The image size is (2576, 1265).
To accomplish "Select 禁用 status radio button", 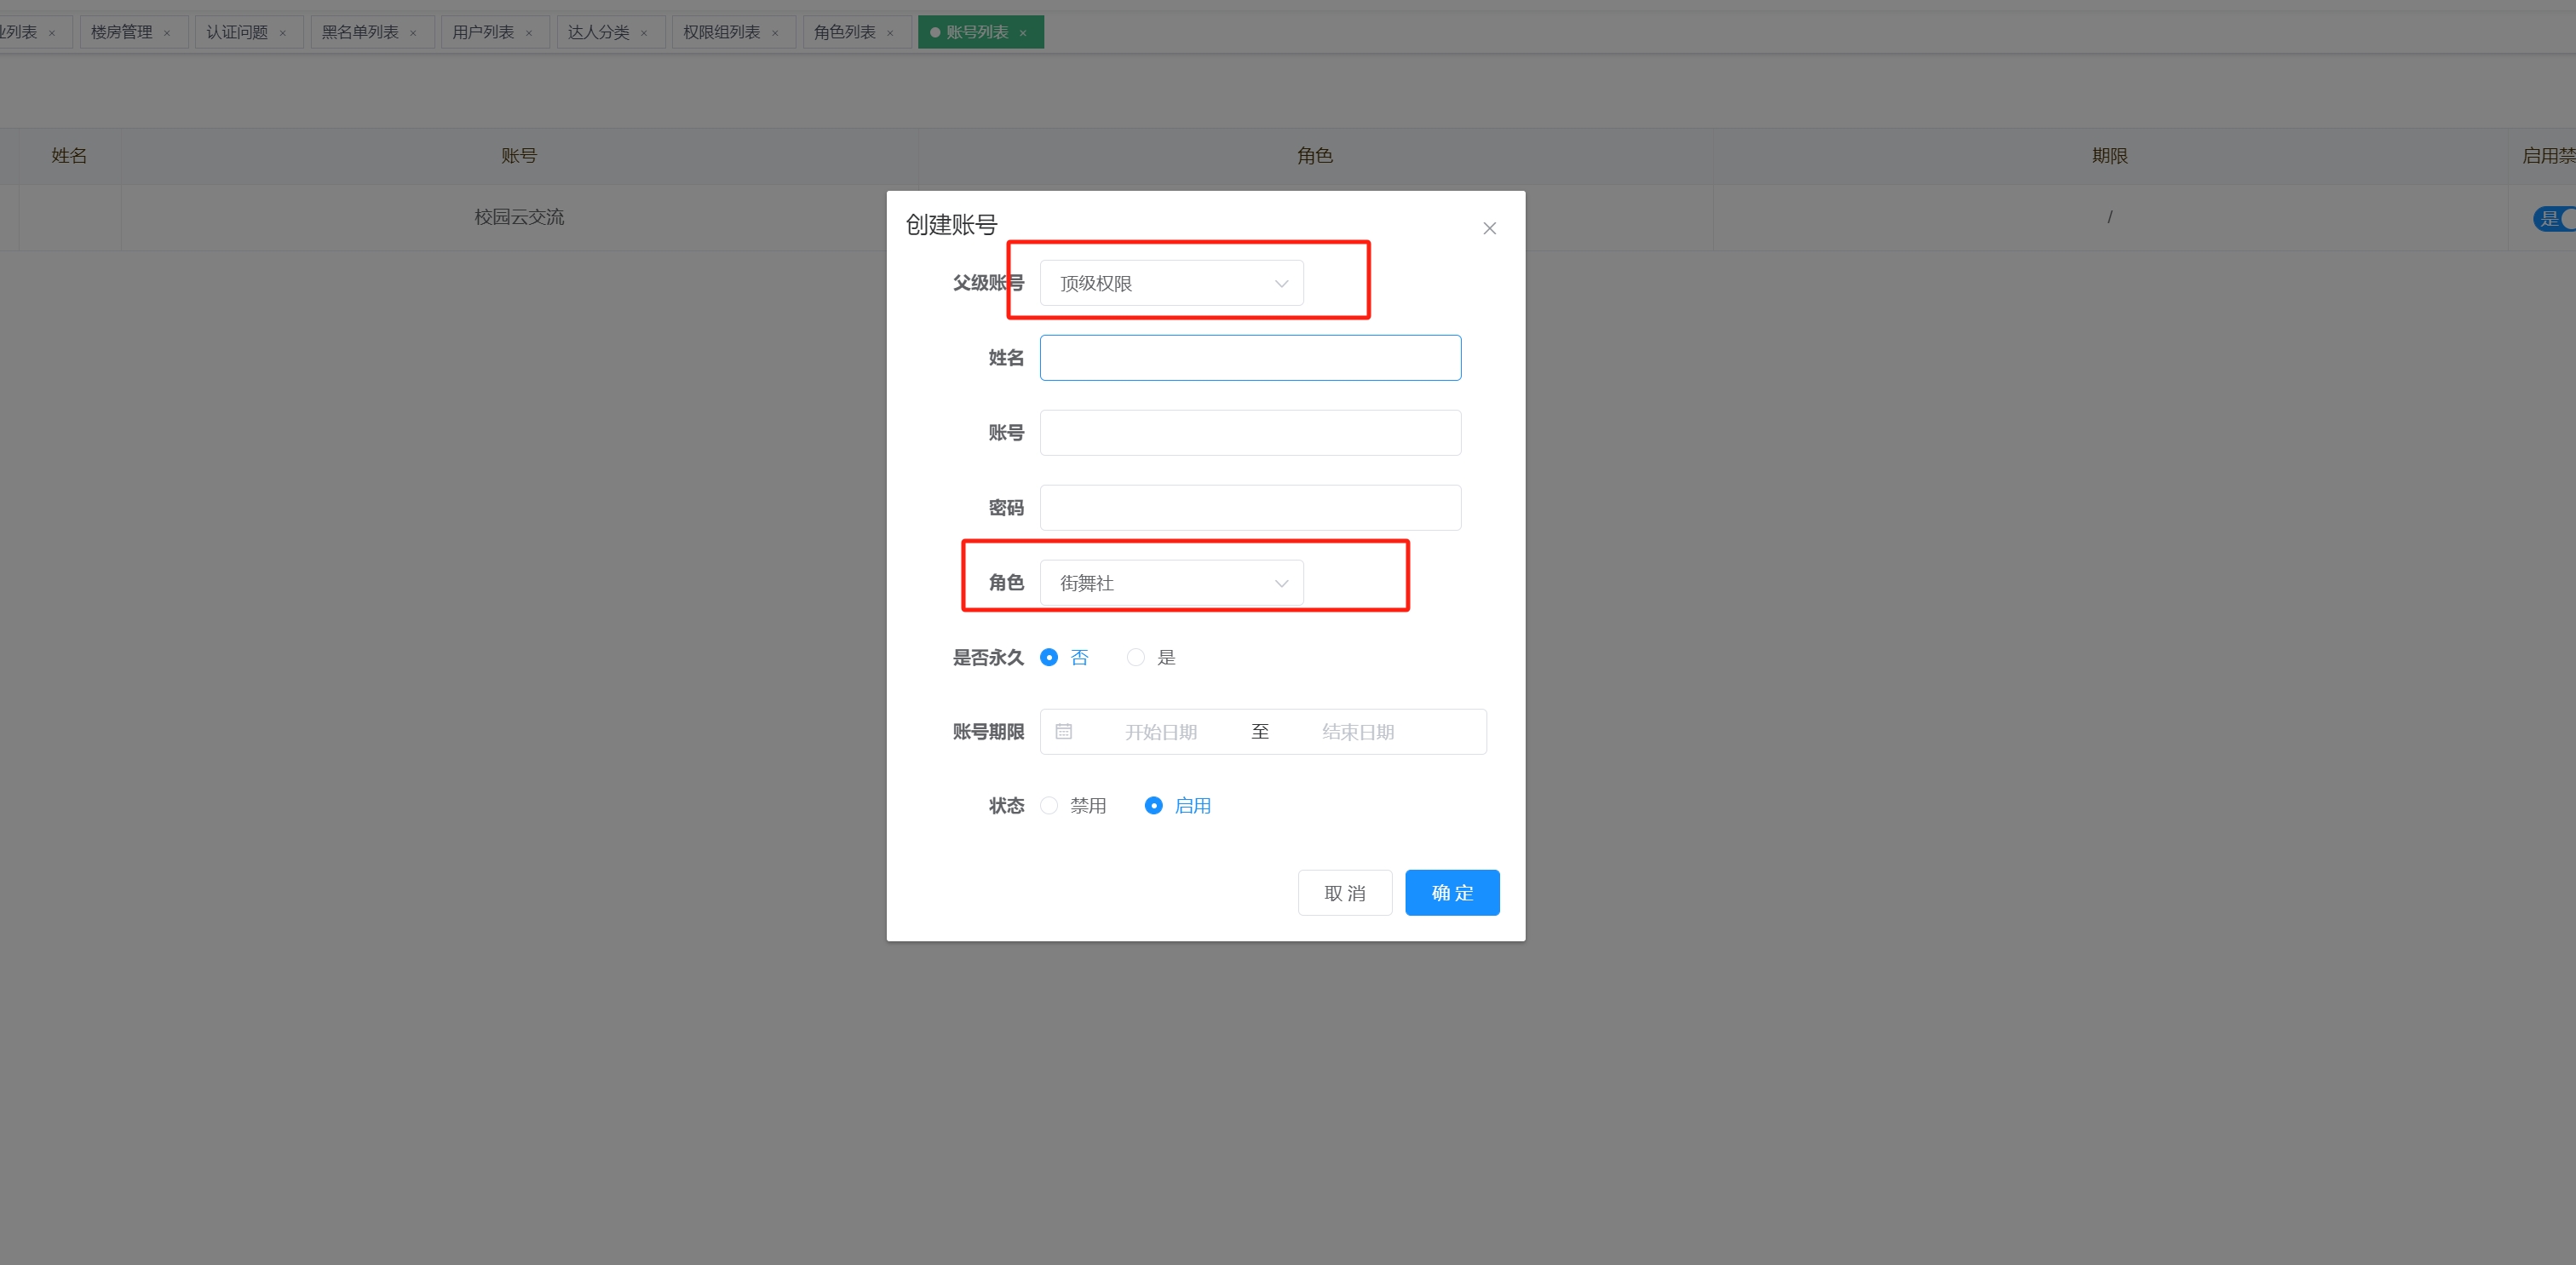I will 1049,805.
